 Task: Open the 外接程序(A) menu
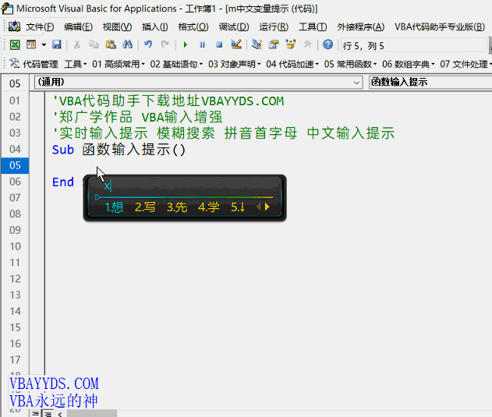coord(360,27)
